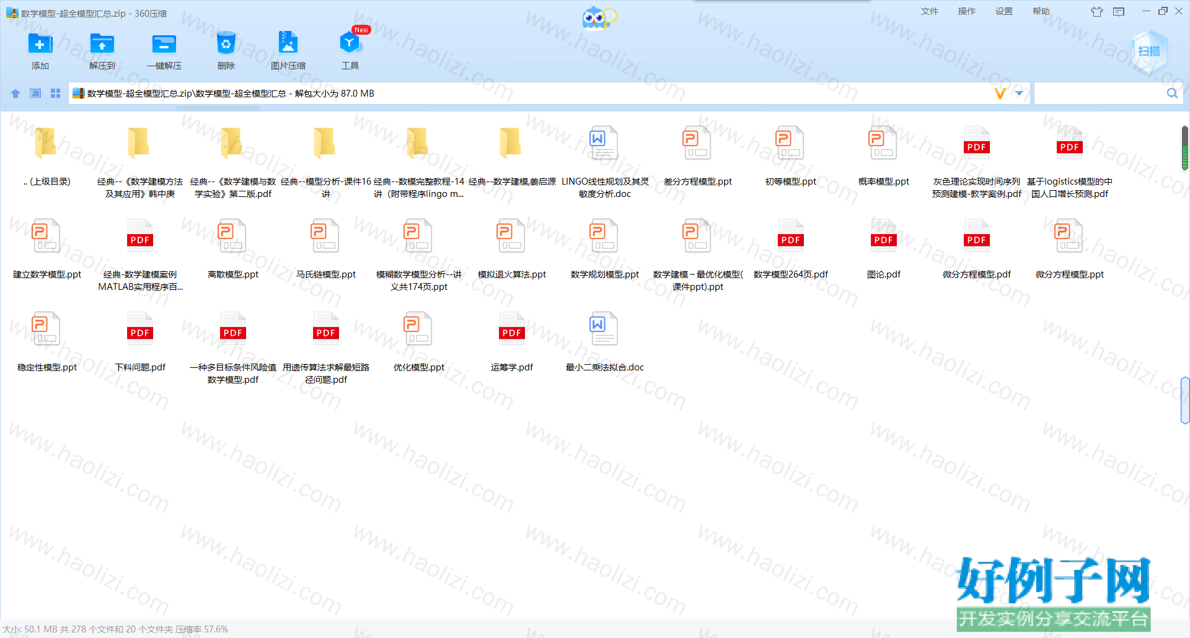Click the 添加 (Add) toolbar icon
Image resolution: width=1190 pixels, height=638 pixels.
[40, 43]
